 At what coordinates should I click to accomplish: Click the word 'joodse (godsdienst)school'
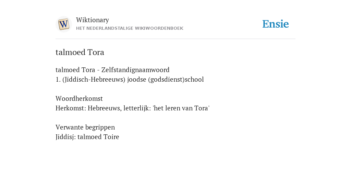(166, 79)
